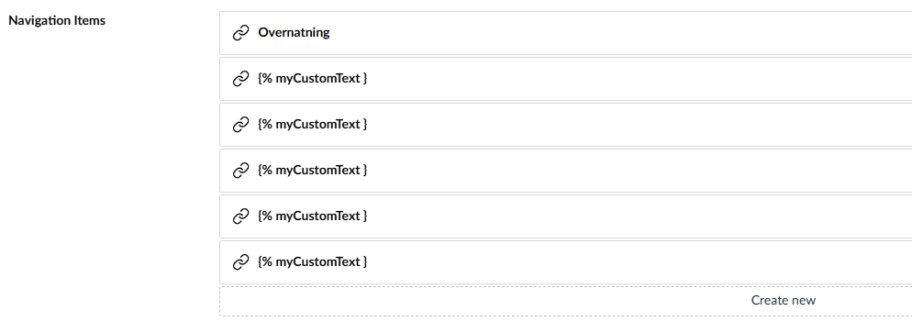This screenshot has width=912, height=333.
Task: Click the link icon of the third navigation item
Action: (x=240, y=125)
